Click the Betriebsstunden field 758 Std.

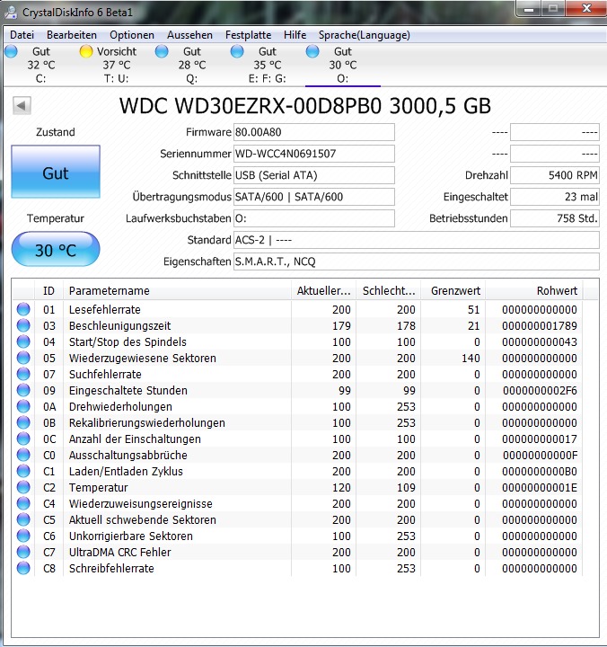tap(555, 217)
